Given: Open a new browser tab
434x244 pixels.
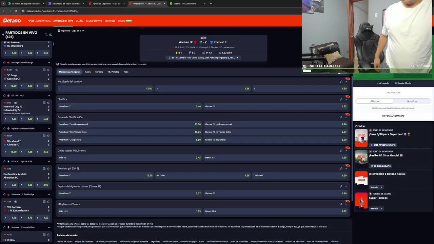Looking at the screenshot, I should point(211,4).
